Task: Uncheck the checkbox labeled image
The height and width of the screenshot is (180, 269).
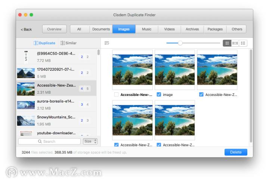Action: click(159, 94)
